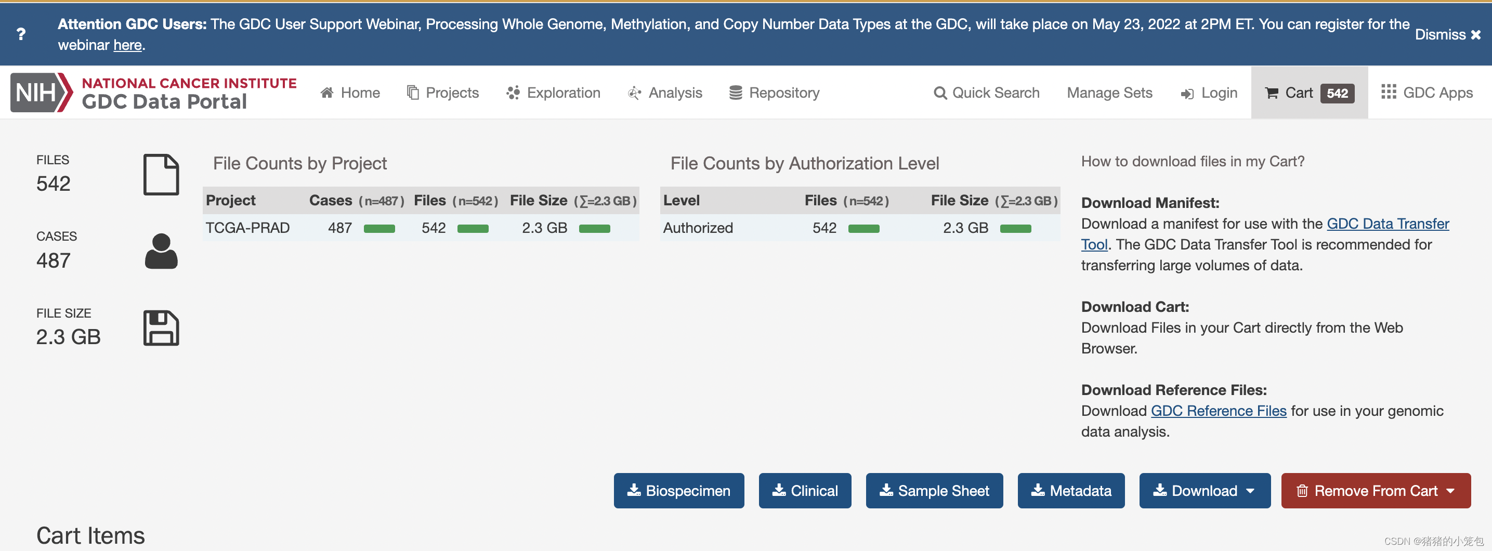Download Clinical data

click(805, 491)
